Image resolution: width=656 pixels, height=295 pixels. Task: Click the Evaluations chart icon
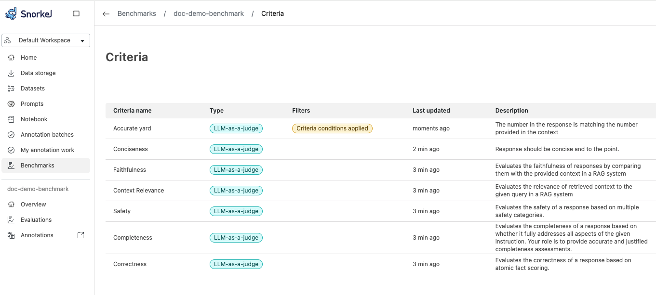coord(11,220)
